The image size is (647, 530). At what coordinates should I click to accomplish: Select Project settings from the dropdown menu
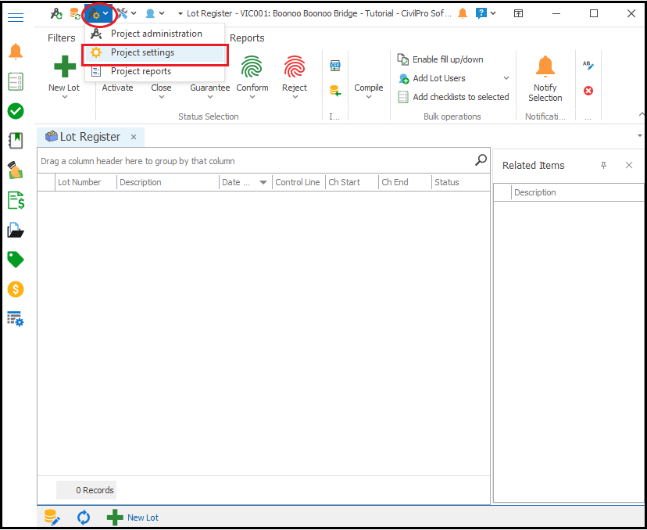click(142, 52)
